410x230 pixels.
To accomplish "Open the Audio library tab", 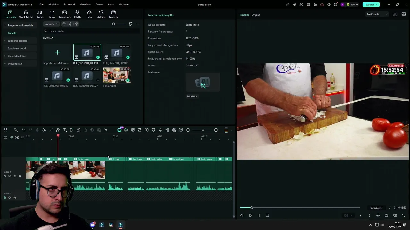I will click(40, 14).
